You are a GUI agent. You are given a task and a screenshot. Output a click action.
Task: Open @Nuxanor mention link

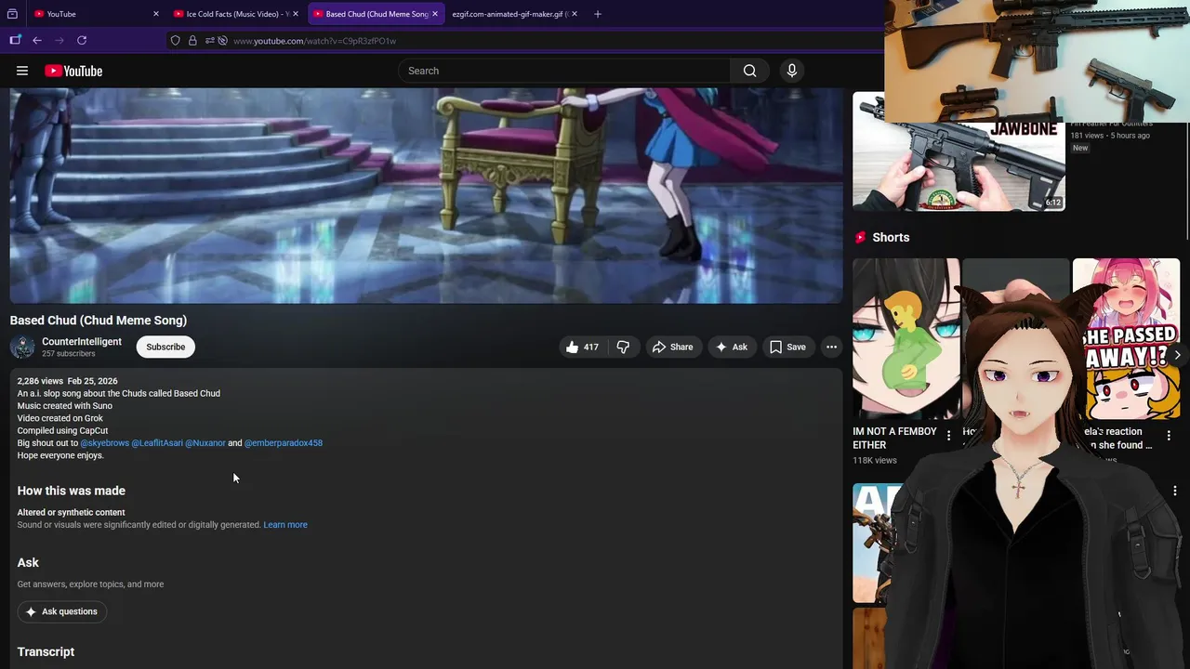205,443
